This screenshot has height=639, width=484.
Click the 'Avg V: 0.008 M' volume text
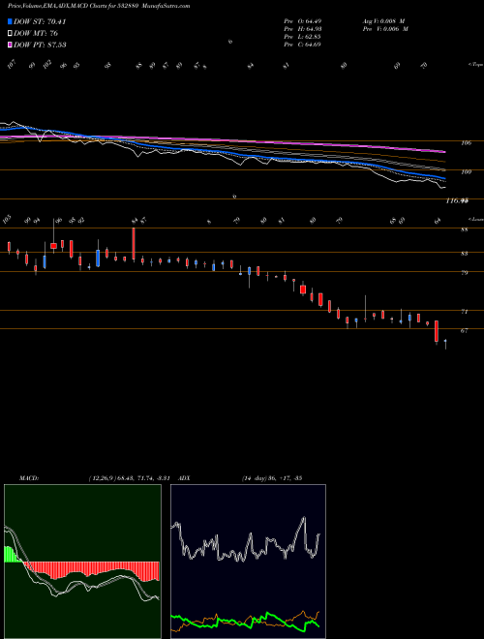tap(383, 20)
